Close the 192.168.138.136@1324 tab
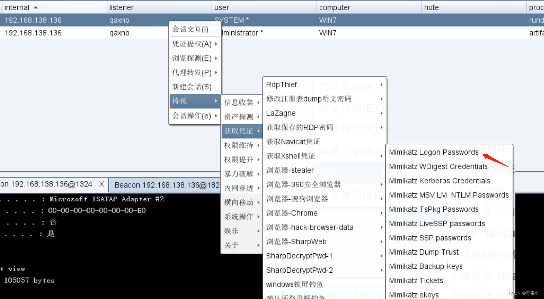This screenshot has width=544, height=299. [101, 184]
